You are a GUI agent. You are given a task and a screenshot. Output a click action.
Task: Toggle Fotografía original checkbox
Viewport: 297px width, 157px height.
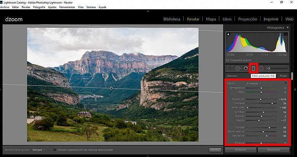click(x=228, y=60)
